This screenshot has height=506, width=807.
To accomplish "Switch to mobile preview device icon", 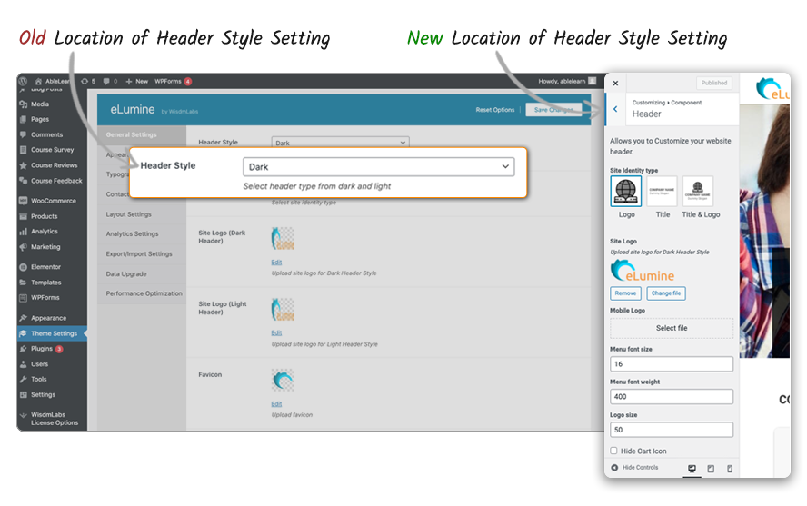I will click(x=729, y=469).
